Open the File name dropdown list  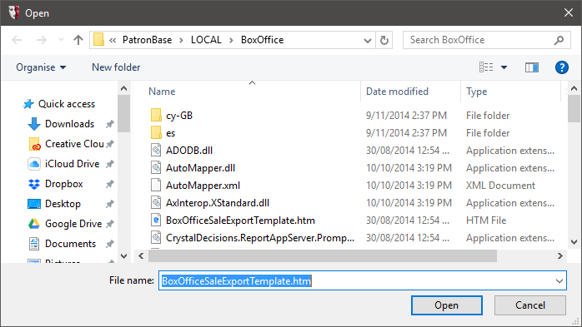click(x=559, y=281)
